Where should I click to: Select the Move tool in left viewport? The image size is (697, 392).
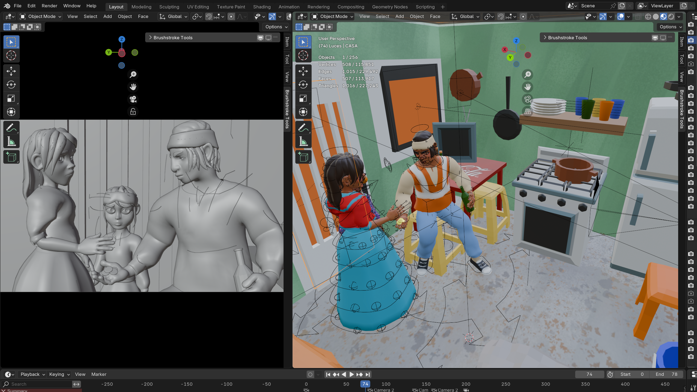pos(11,71)
